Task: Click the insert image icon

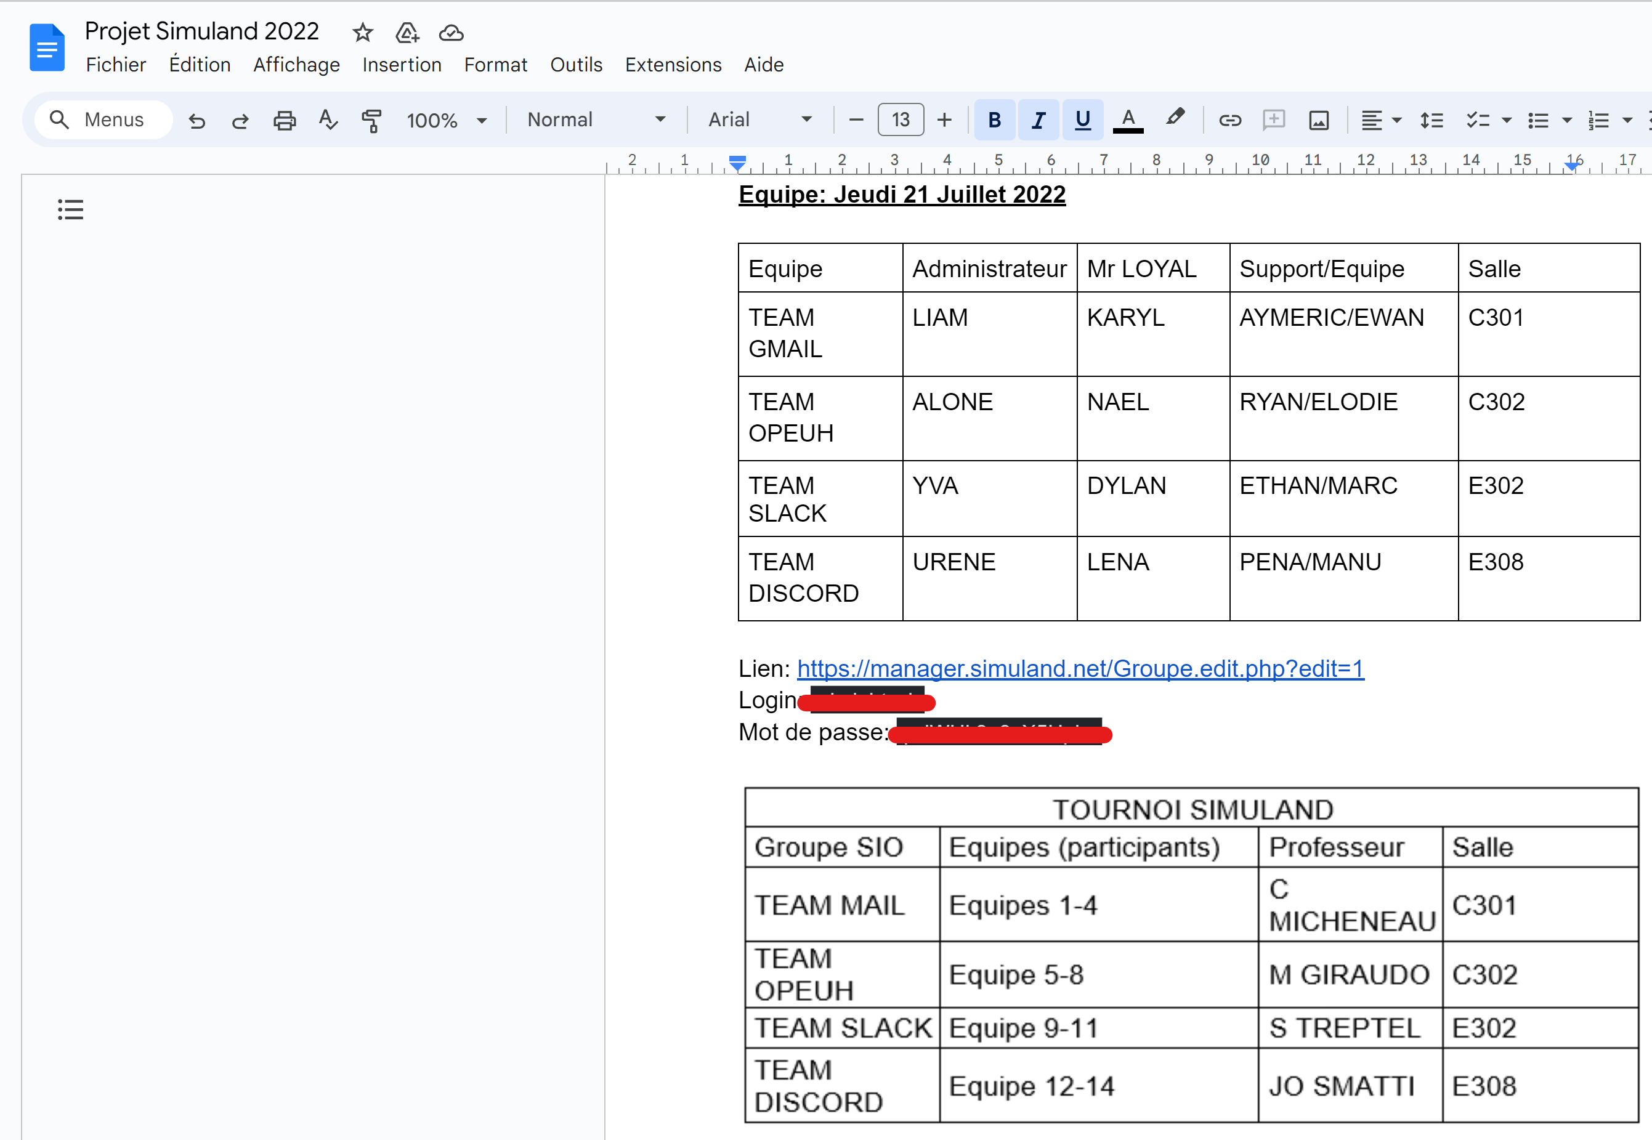Action: tap(1318, 120)
